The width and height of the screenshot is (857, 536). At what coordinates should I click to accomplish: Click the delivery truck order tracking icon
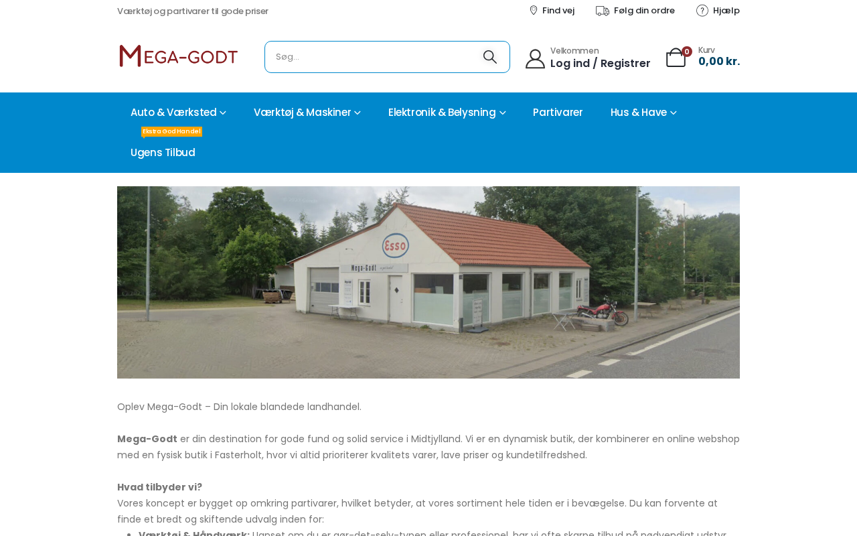(x=603, y=11)
